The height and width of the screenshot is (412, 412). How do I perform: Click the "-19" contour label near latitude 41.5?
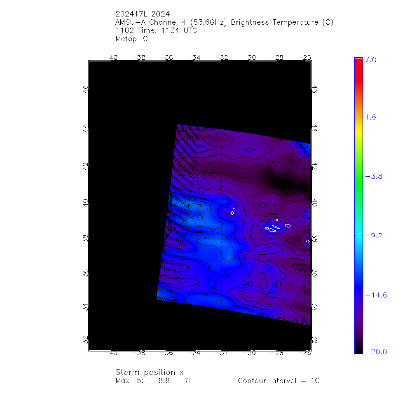tap(295, 176)
